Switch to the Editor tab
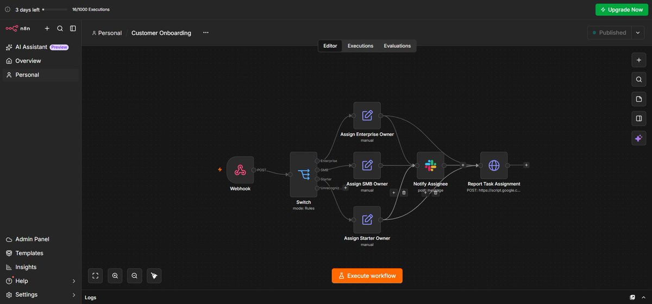This screenshot has width=652, height=304. (x=330, y=46)
